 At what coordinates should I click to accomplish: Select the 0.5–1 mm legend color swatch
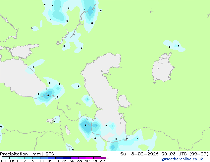point(13,158)
